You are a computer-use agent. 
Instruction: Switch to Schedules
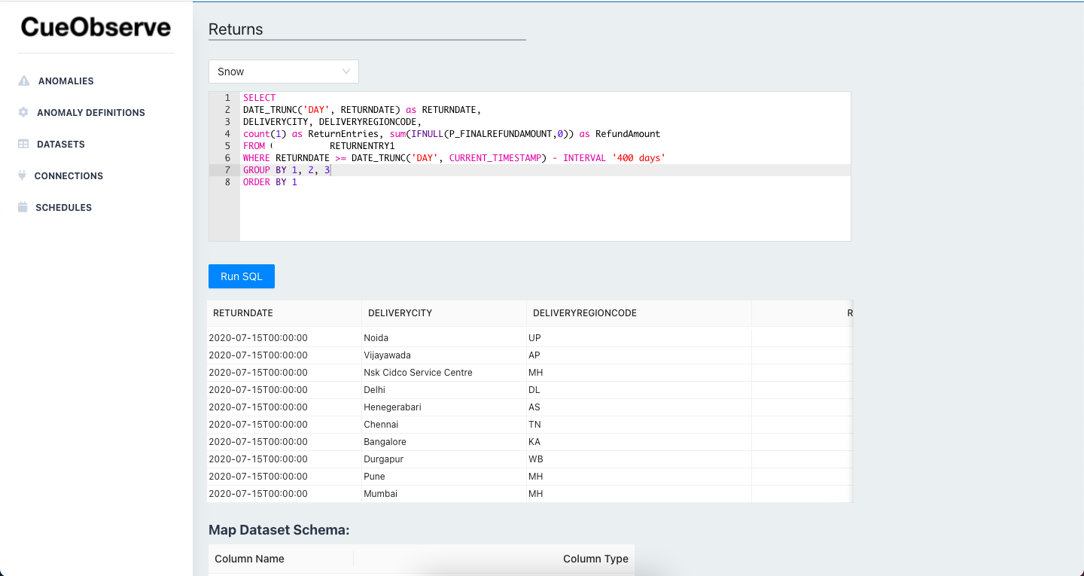[x=63, y=207]
